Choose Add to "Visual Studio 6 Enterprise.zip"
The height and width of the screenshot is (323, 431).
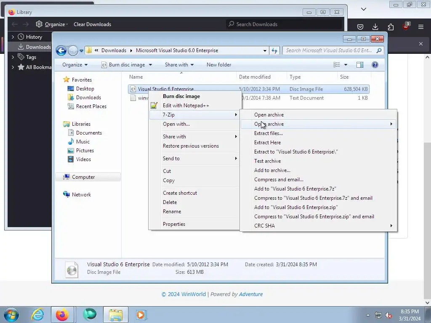318,207
